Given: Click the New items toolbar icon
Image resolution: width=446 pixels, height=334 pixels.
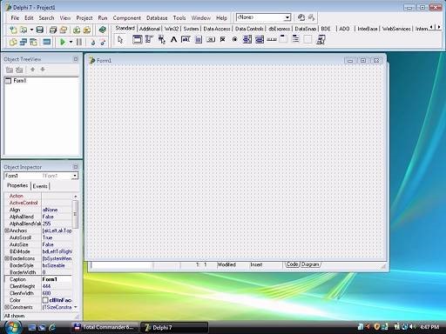Looking at the screenshot, I should coord(13,30).
